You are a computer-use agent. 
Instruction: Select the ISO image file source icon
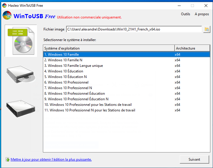tap(21, 40)
